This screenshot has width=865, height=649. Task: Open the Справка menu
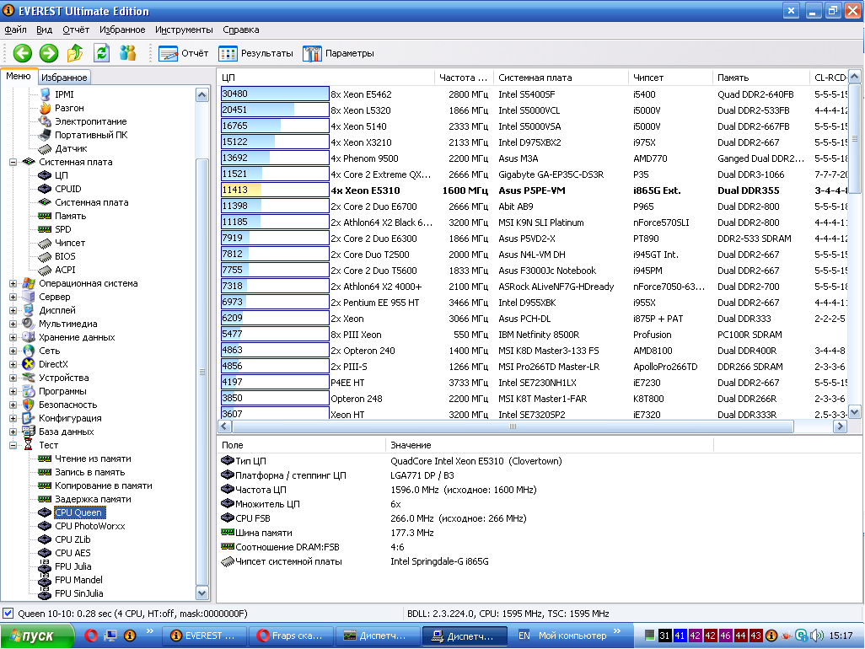pos(240,29)
